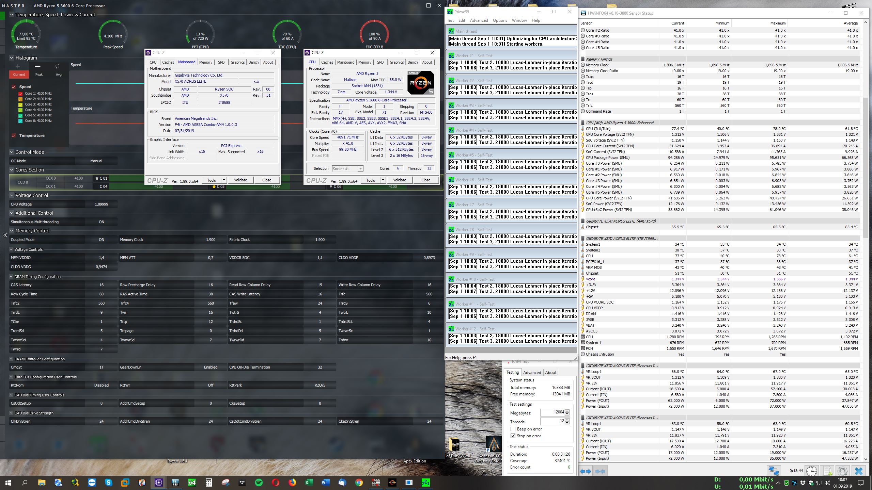Switch to Caches tab in CPU-Z CPU window

(327, 62)
